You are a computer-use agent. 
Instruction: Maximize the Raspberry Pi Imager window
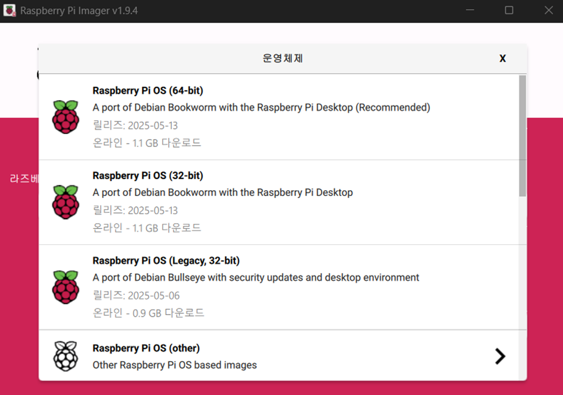coord(509,10)
